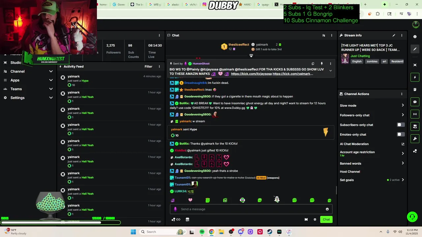Click the Just Chatting category thumbnail
422x237 pixels.
pyautogui.click(x=345, y=59)
